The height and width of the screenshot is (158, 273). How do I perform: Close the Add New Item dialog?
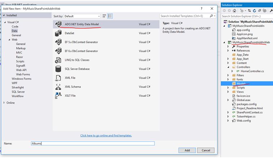click(212, 9)
